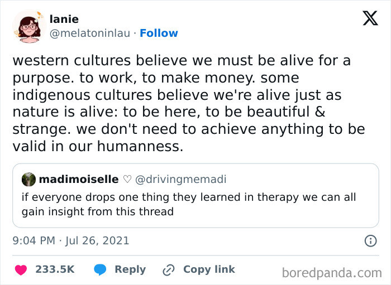Click the 233.5K likes count
Screen dimensions: 391x285
click(55, 269)
